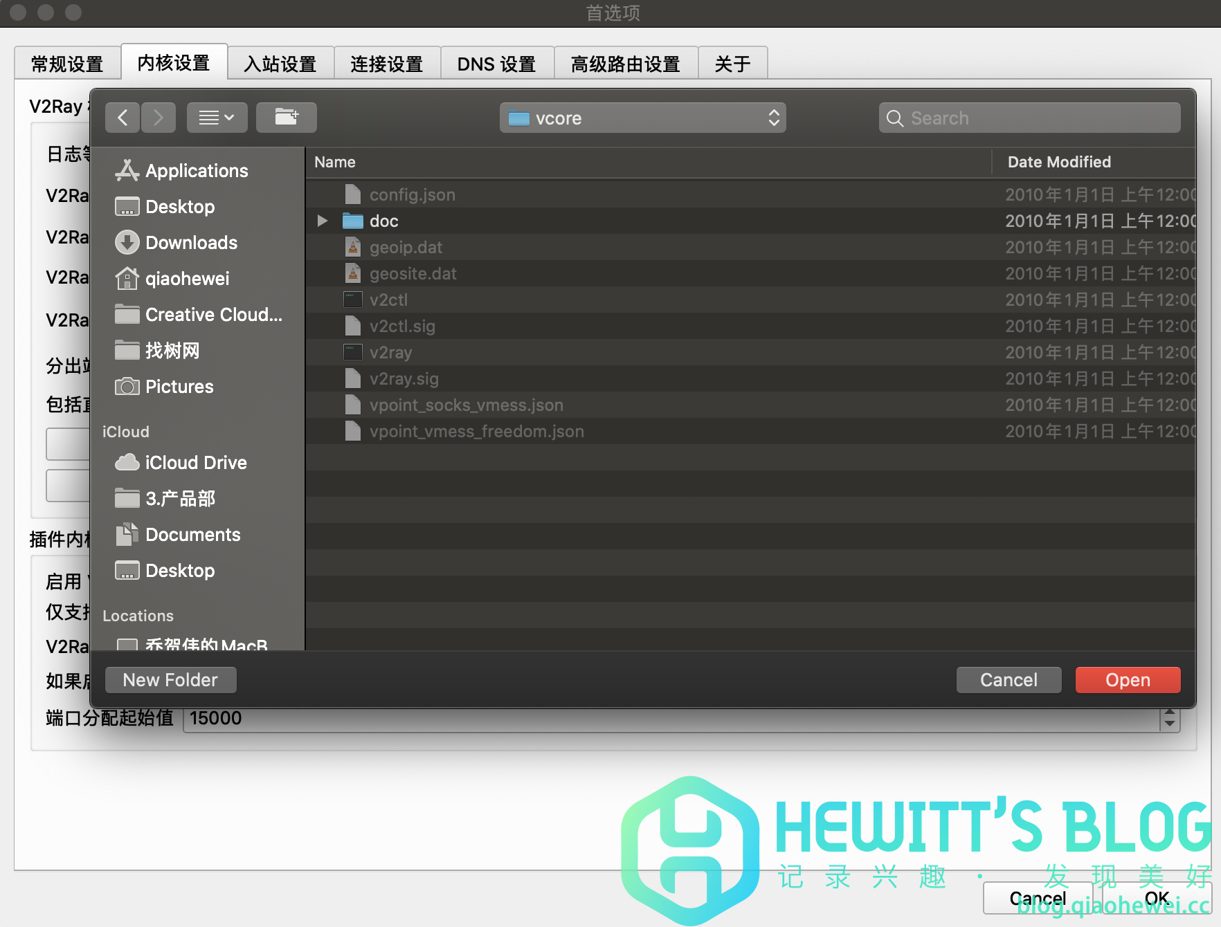
Task: Sort by the Name column header
Action: pyautogui.click(x=648, y=162)
